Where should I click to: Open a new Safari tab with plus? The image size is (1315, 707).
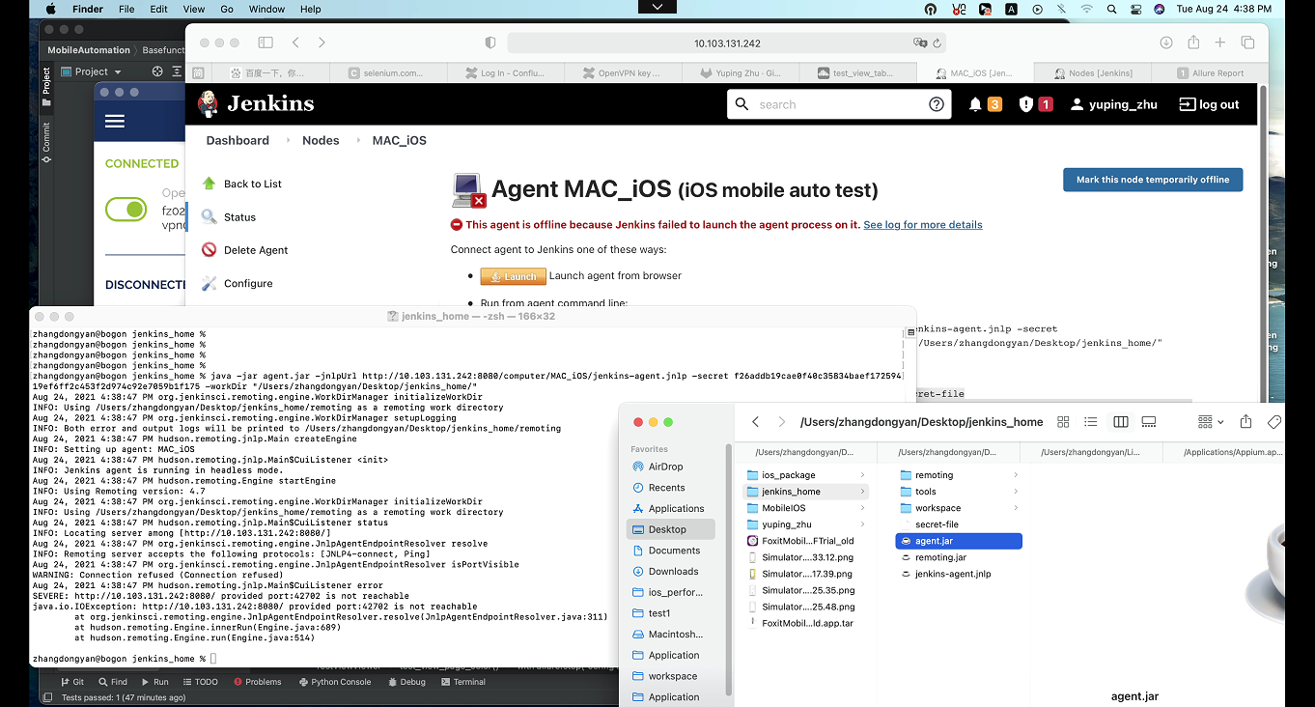point(1220,42)
